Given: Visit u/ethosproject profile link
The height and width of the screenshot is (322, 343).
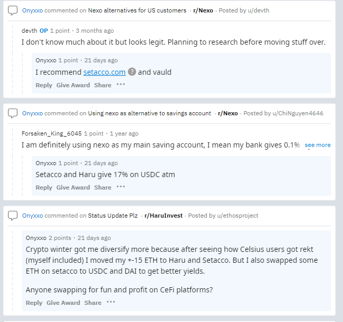Looking at the screenshot, I should [238, 216].
